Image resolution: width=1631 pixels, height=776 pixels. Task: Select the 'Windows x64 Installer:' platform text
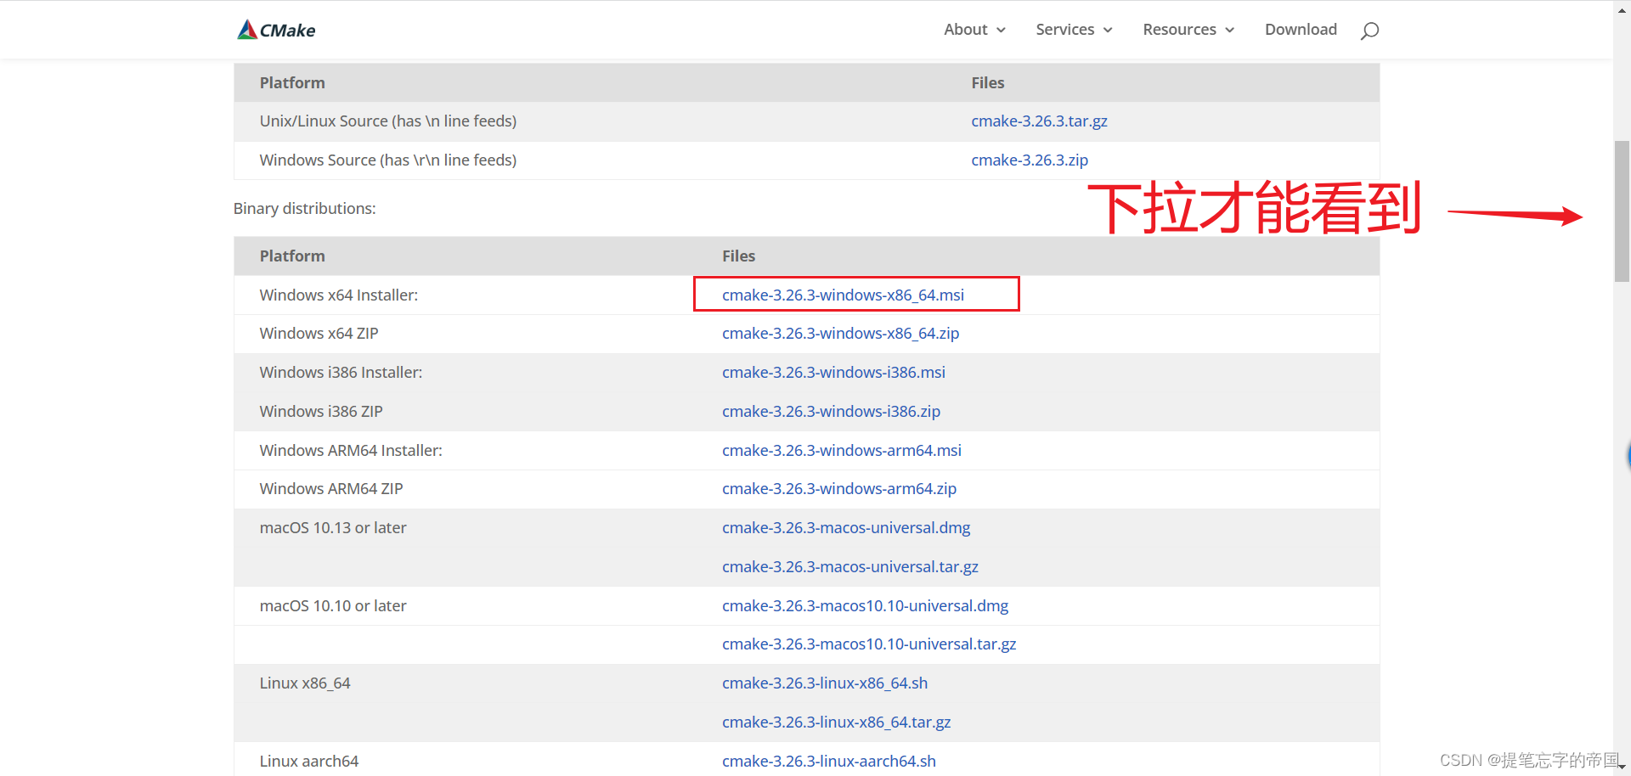[339, 295]
